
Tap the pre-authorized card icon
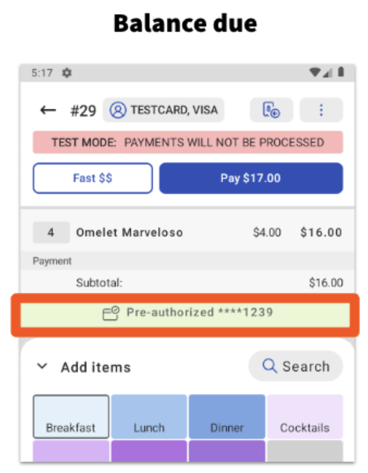coord(111,313)
